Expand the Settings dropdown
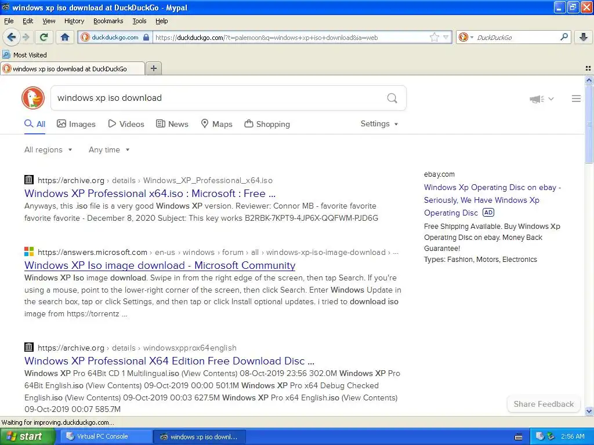The image size is (594, 445). [379, 124]
